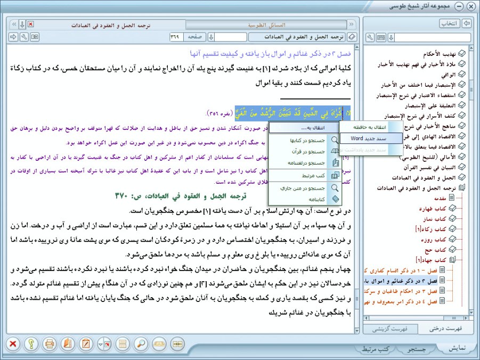Click the tree panel search input field
The width and height of the screenshot is (480, 360).
point(433,38)
